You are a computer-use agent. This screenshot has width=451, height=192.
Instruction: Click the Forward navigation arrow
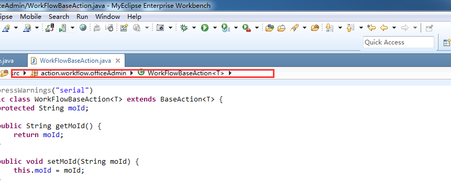[405, 28]
